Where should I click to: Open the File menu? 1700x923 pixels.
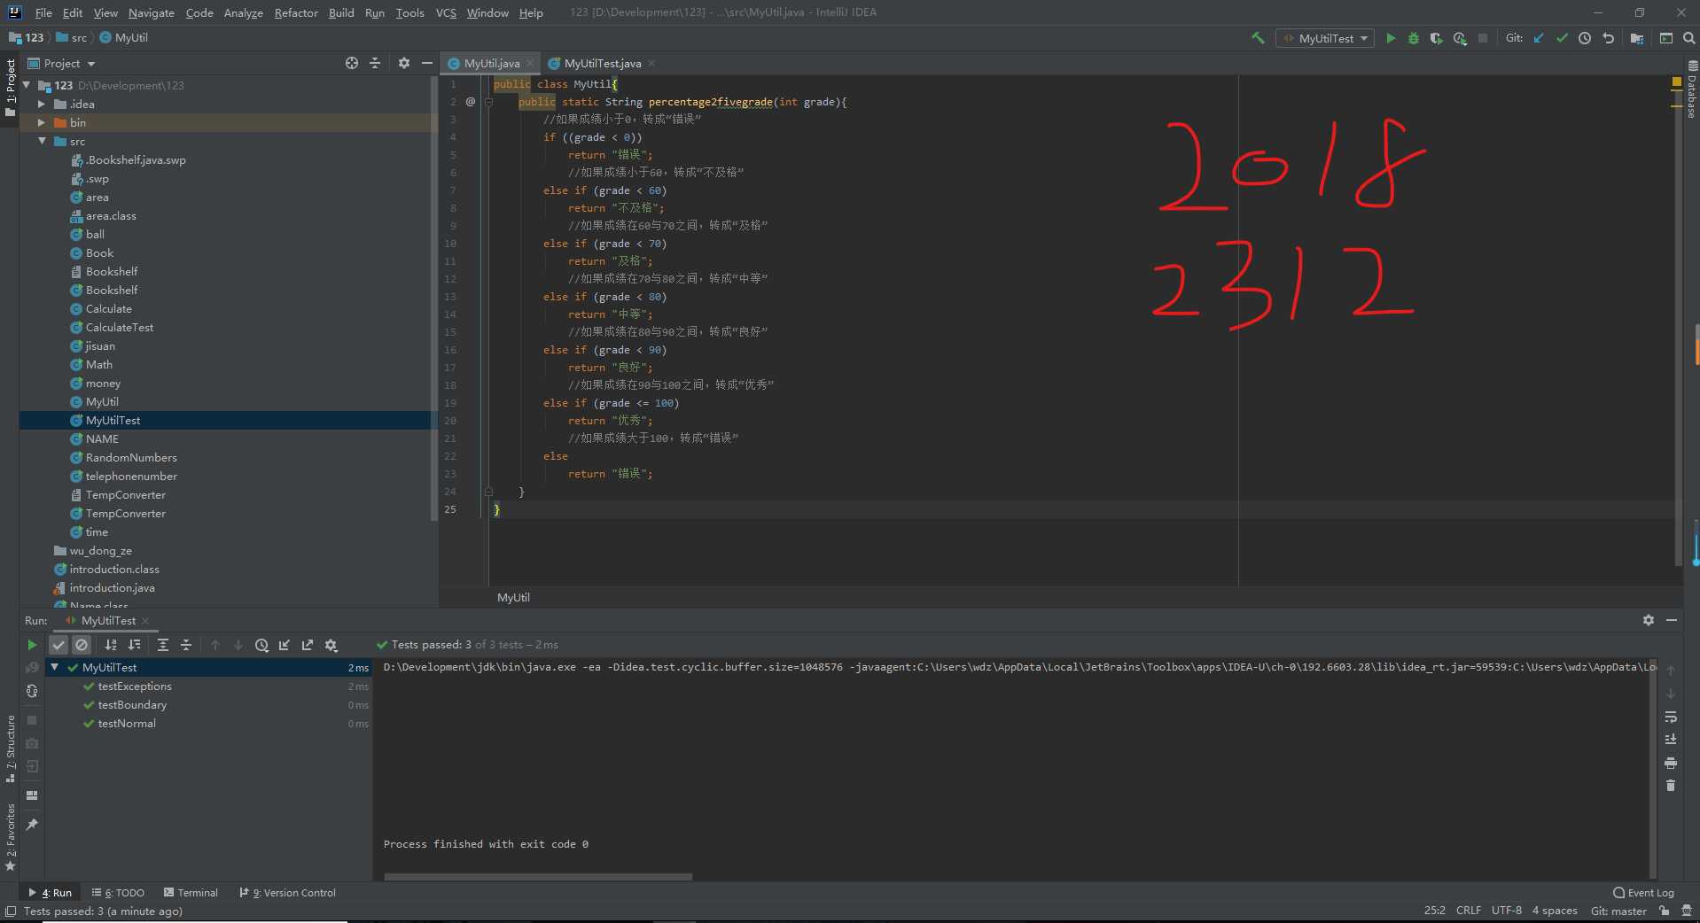pyautogui.click(x=43, y=12)
